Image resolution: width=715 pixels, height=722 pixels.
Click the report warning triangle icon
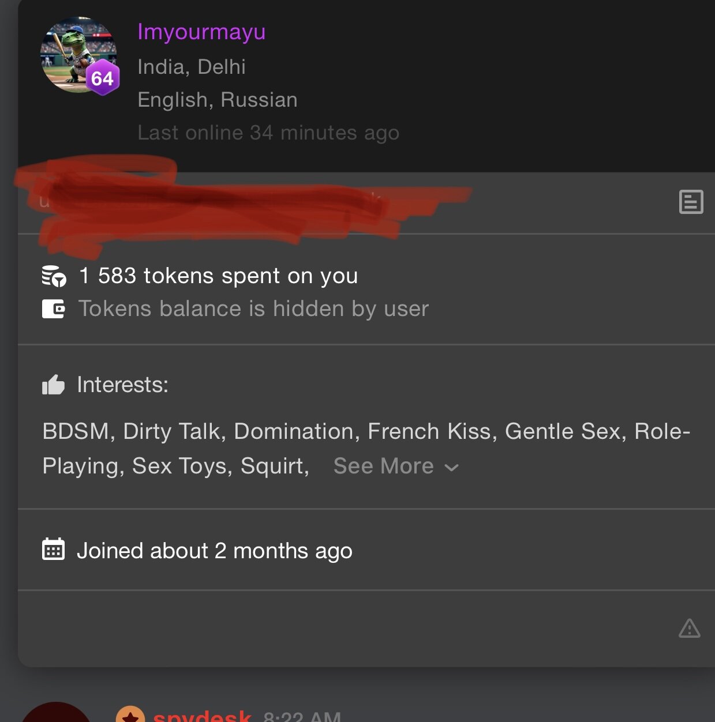point(689,628)
